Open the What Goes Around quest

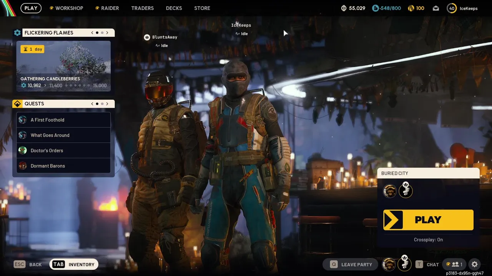(63, 135)
